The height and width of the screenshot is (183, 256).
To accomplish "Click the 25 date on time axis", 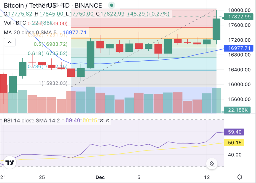I will 42,177.
